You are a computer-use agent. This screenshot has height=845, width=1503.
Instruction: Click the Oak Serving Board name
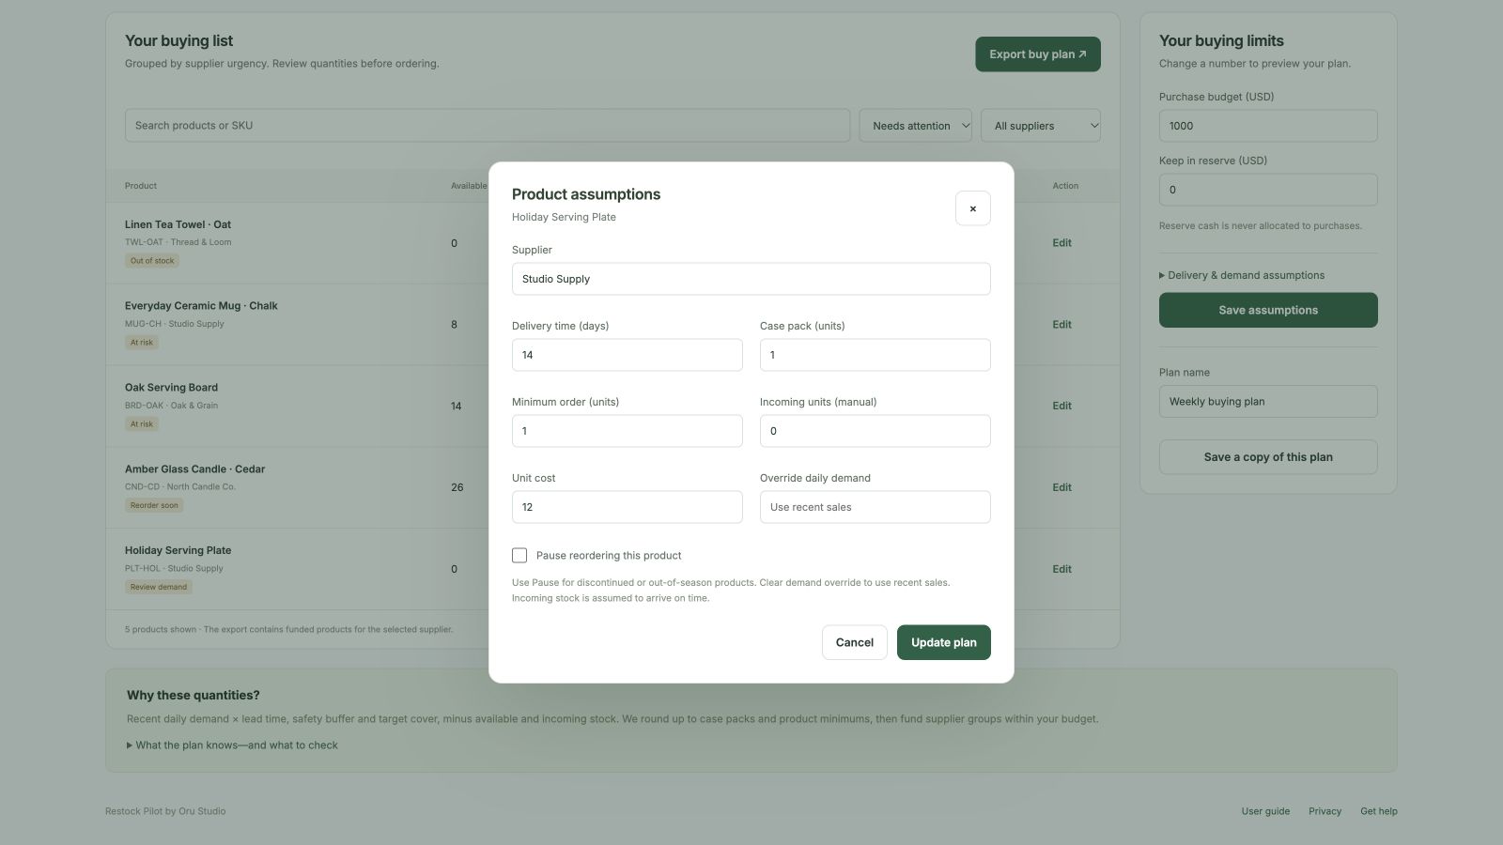coord(171,388)
